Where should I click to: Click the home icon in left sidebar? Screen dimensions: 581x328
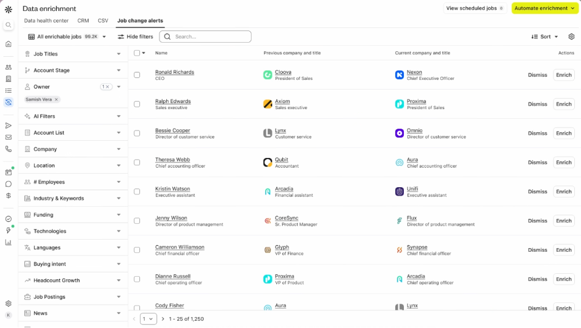click(9, 44)
